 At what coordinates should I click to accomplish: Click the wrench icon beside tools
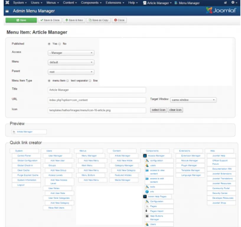147,187
